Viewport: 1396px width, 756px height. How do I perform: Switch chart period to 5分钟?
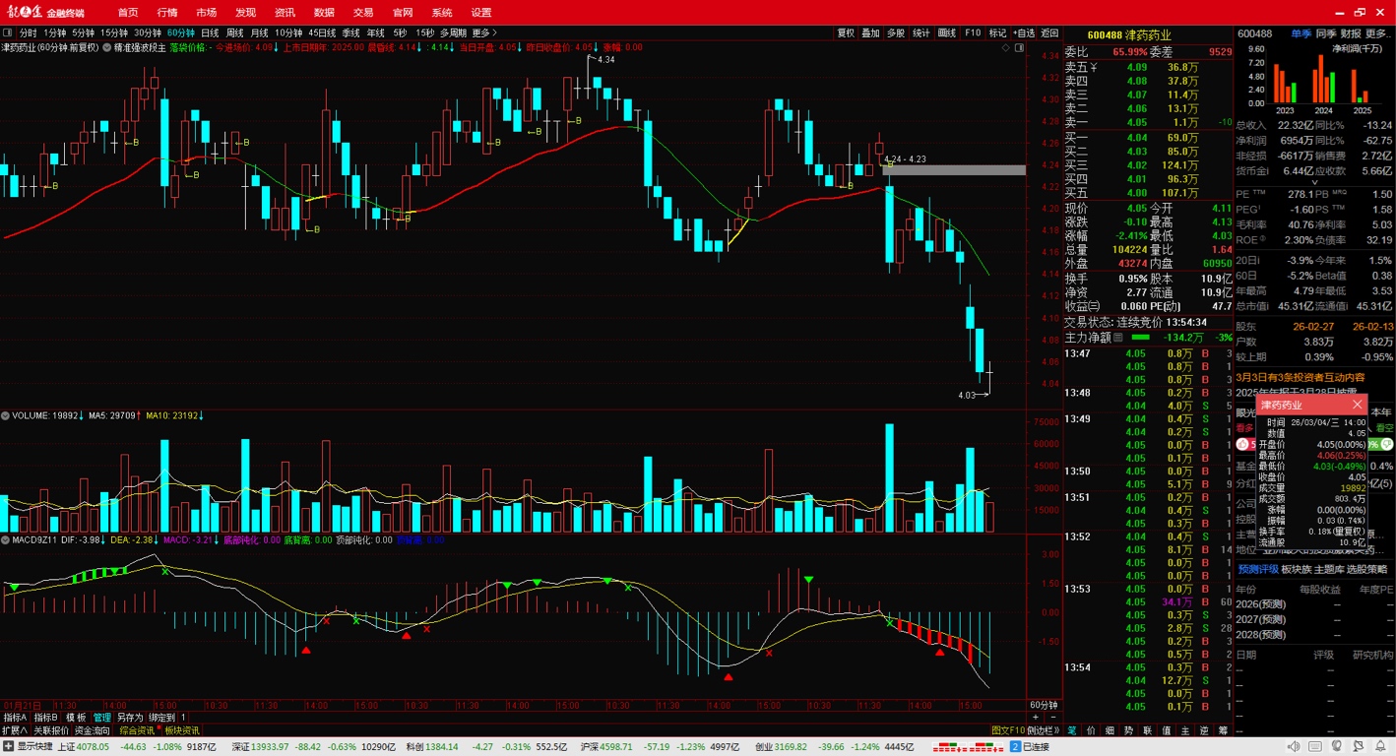(x=83, y=32)
